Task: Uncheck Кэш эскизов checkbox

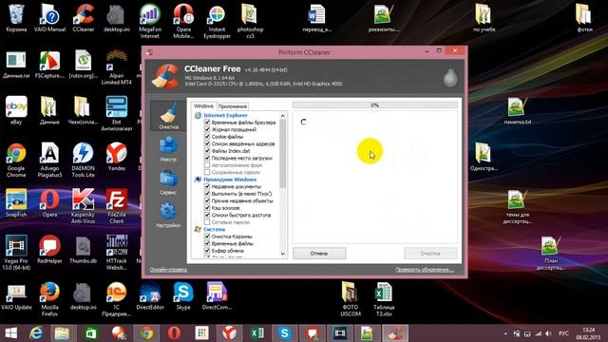Action: tap(207, 208)
